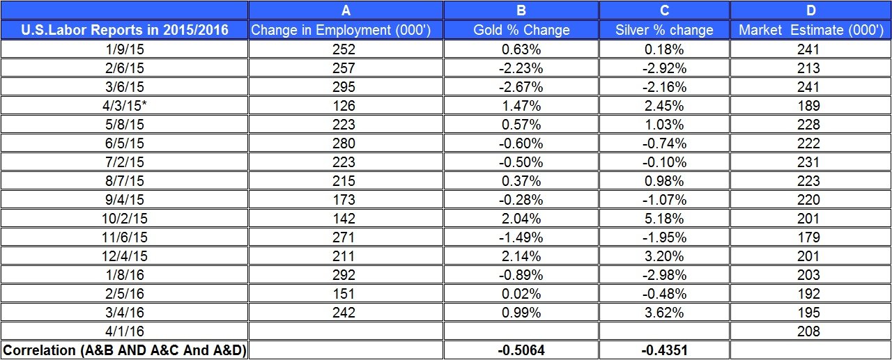Click the 'Market Estimate (000')' header
The width and height of the screenshot is (892, 360).
click(x=810, y=30)
